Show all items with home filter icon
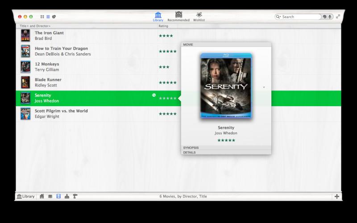The height and width of the screenshot is (223, 357). [x=42, y=196]
